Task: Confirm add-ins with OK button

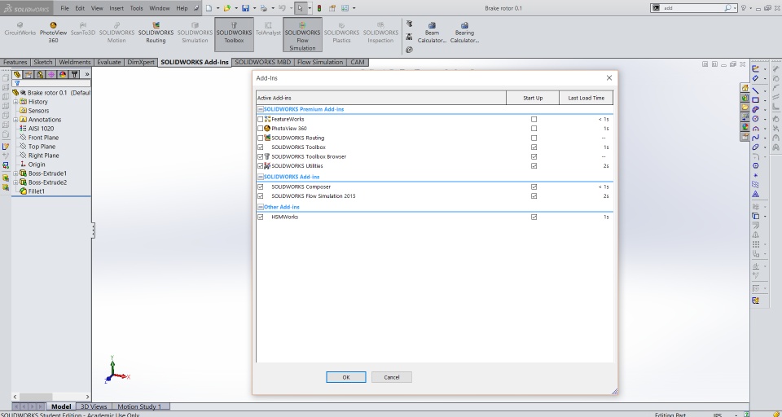Action: [346, 377]
